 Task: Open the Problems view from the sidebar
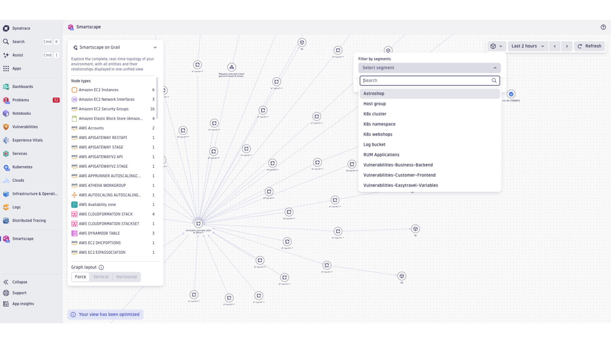coord(20,100)
